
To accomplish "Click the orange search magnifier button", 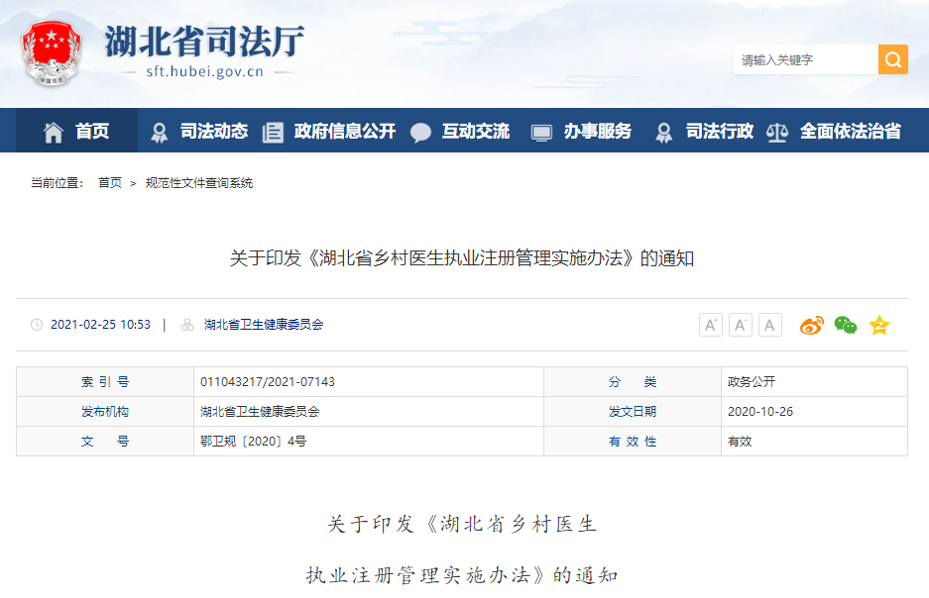I will coord(892,59).
